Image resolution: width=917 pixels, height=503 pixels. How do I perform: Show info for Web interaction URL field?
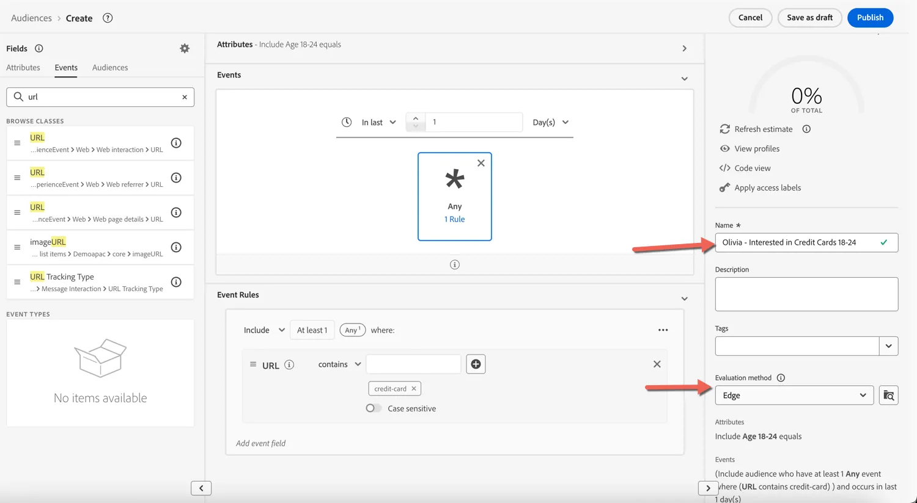click(x=176, y=143)
